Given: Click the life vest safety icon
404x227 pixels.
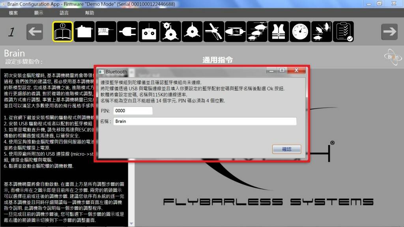Looking at the screenshot, I should (279, 32).
